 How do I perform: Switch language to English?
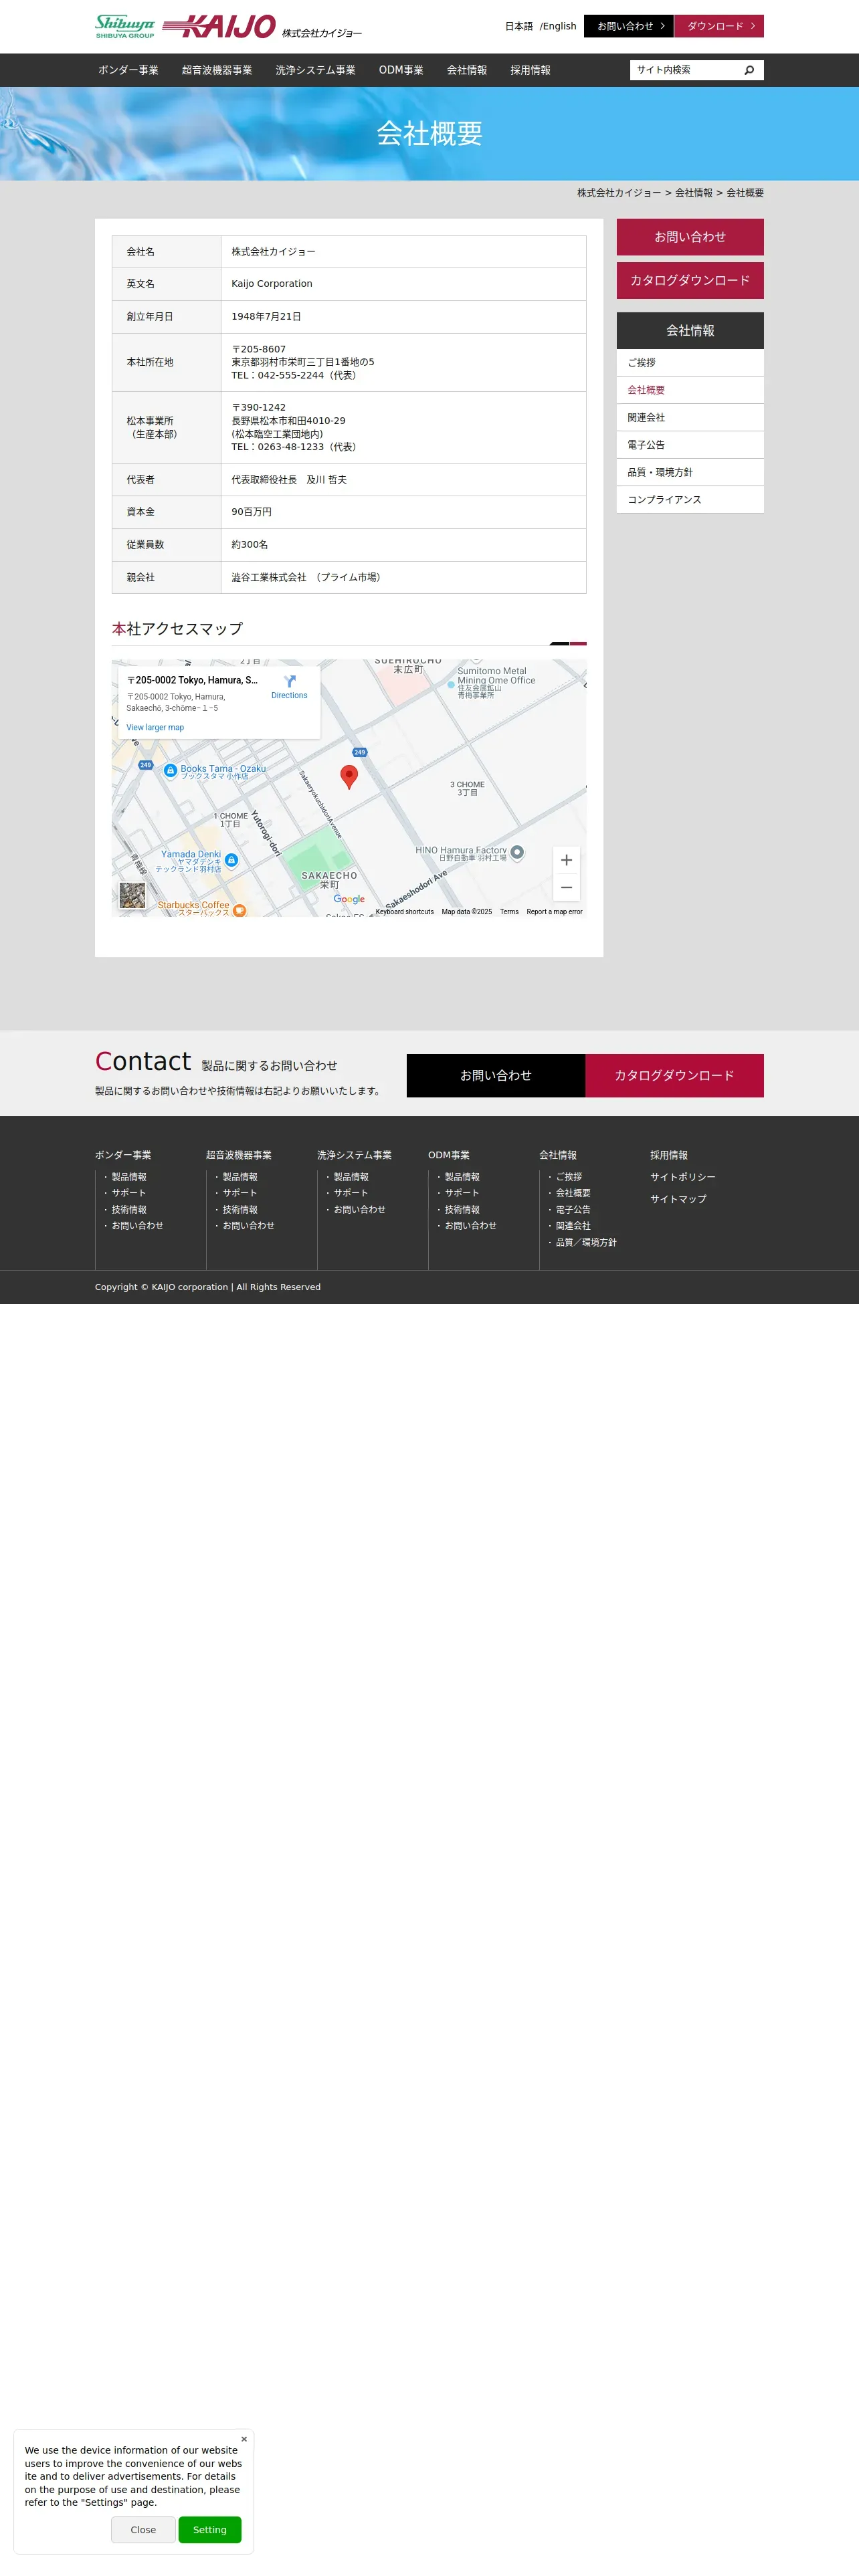pyautogui.click(x=560, y=26)
